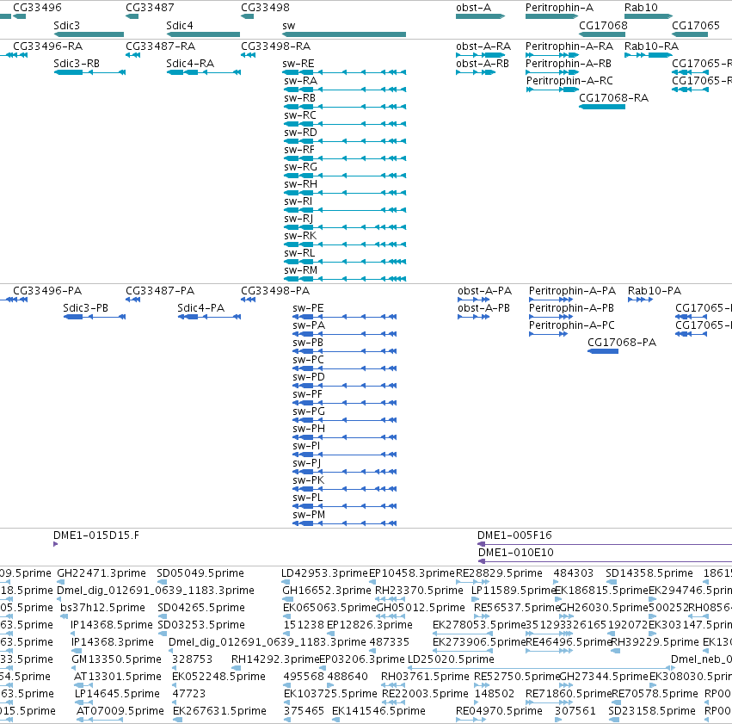This screenshot has width=732, height=724.
Task: Click EST label SD05049.5prime
Action: coord(200,573)
